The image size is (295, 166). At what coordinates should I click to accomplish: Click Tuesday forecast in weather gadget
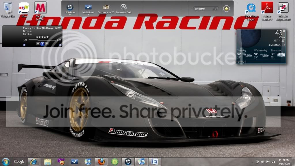[244, 54]
